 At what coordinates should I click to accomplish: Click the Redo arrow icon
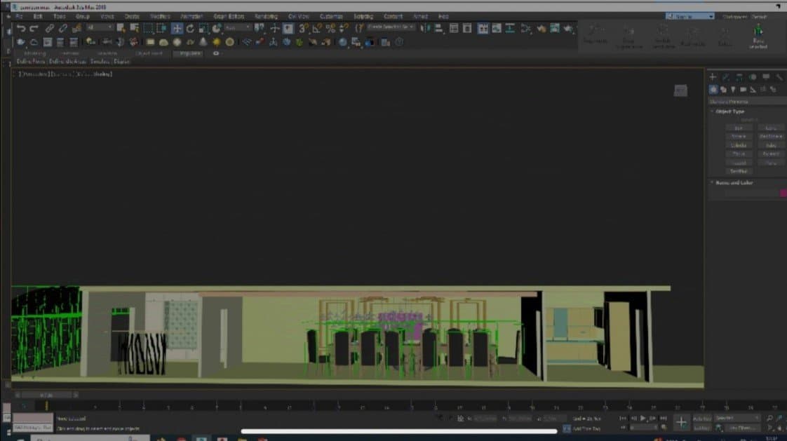coord(34,29)
